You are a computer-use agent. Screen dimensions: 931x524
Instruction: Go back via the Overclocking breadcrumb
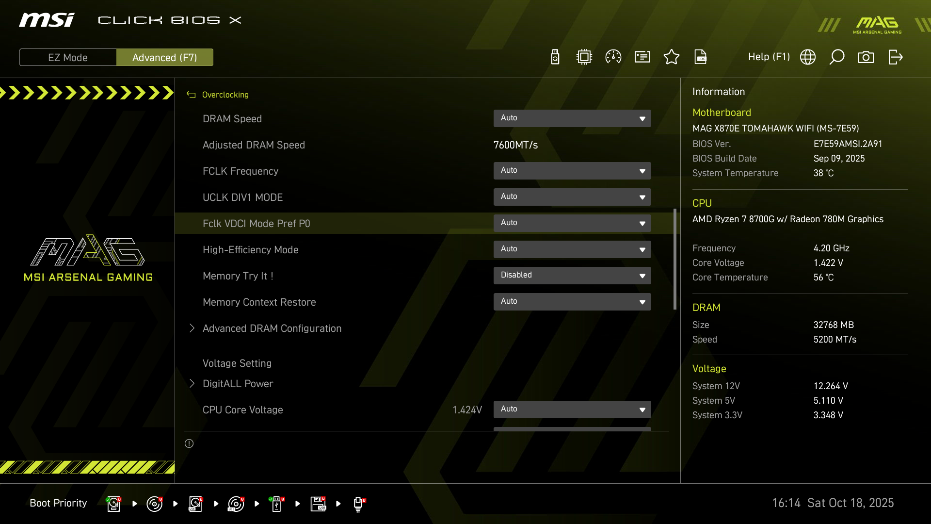pyautogui.click(x=225, y=95)
